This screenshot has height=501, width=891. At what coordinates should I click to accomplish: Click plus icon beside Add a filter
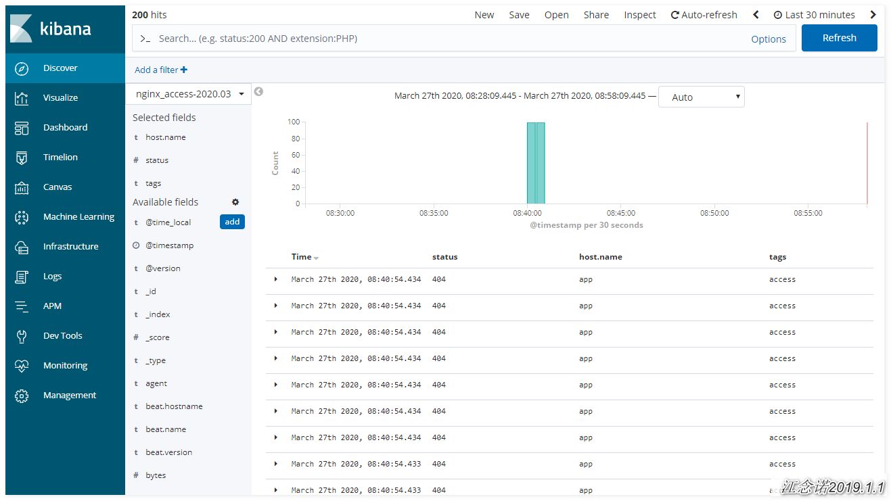coord(184,70)
